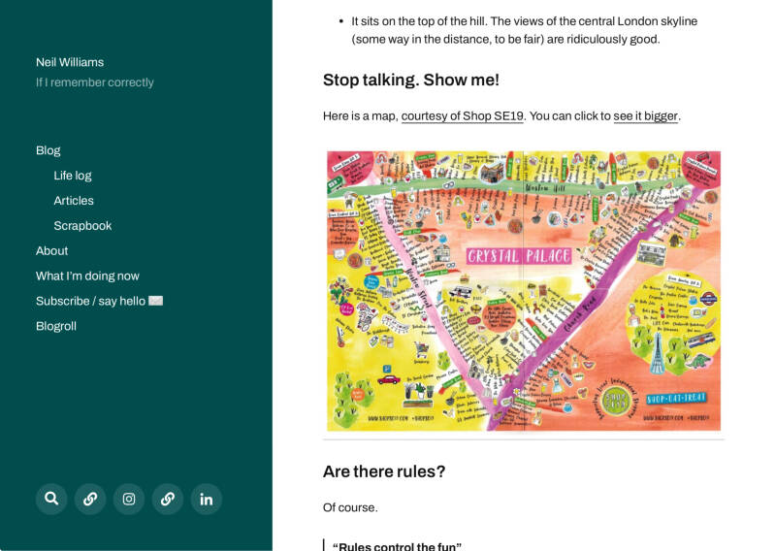The image size is (775, 551).
Task: Open the Crystal Palace map image
Action: 524,291
